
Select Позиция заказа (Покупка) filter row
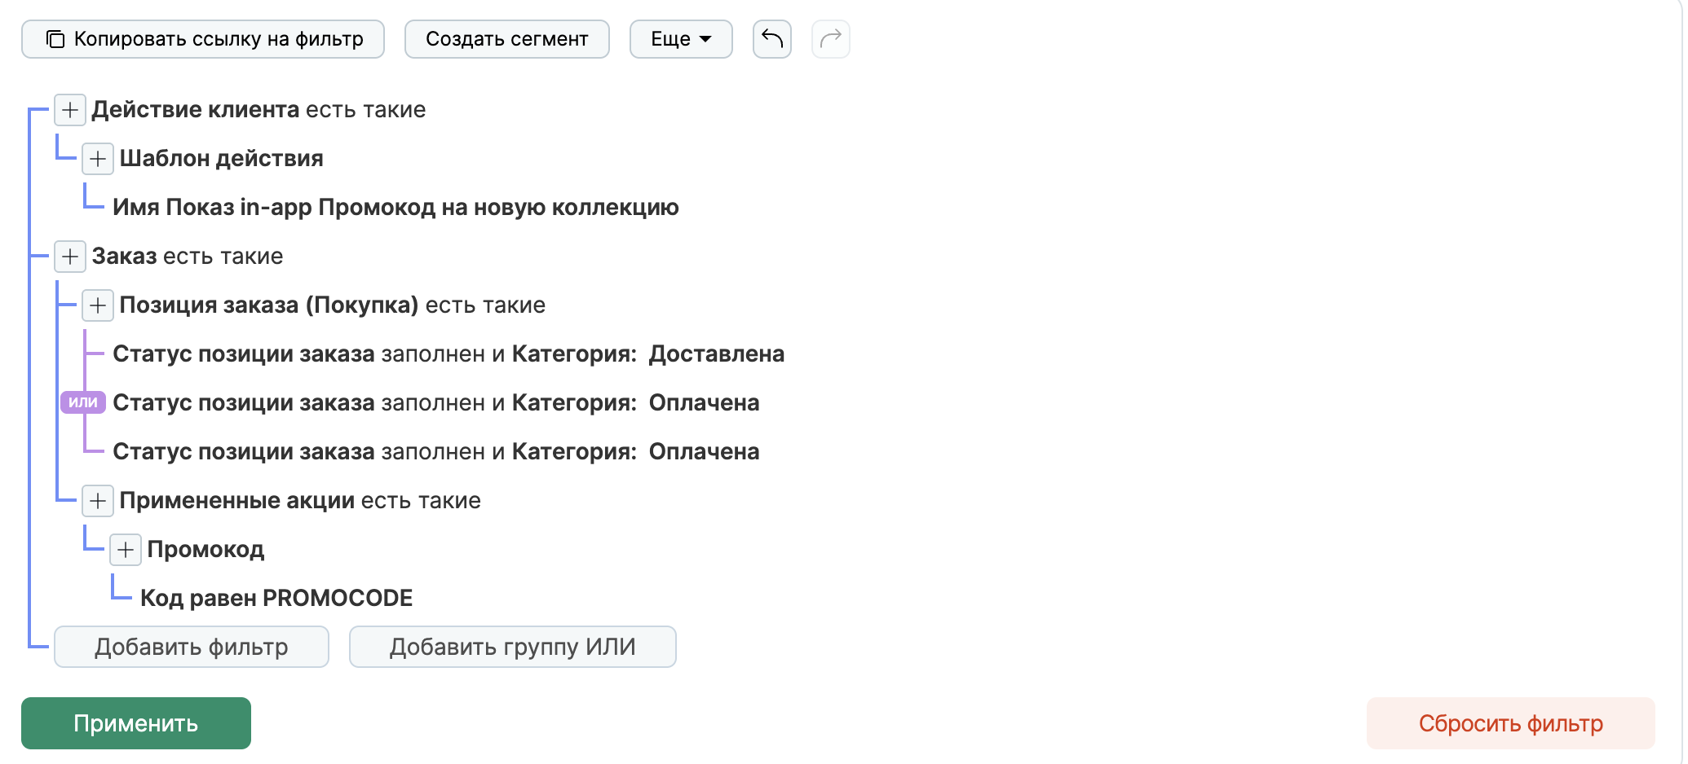(333, 305)
